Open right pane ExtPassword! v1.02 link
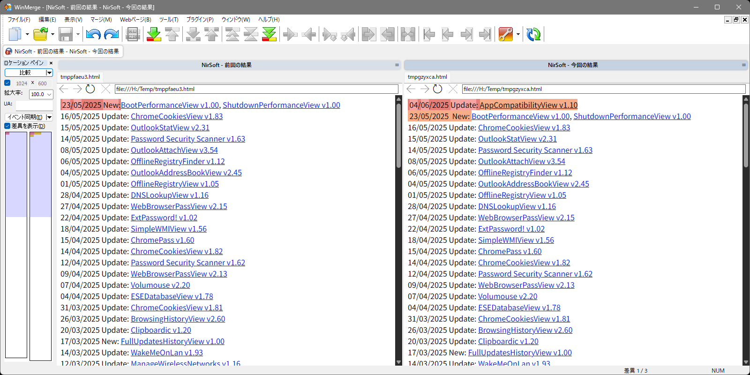 511,229
